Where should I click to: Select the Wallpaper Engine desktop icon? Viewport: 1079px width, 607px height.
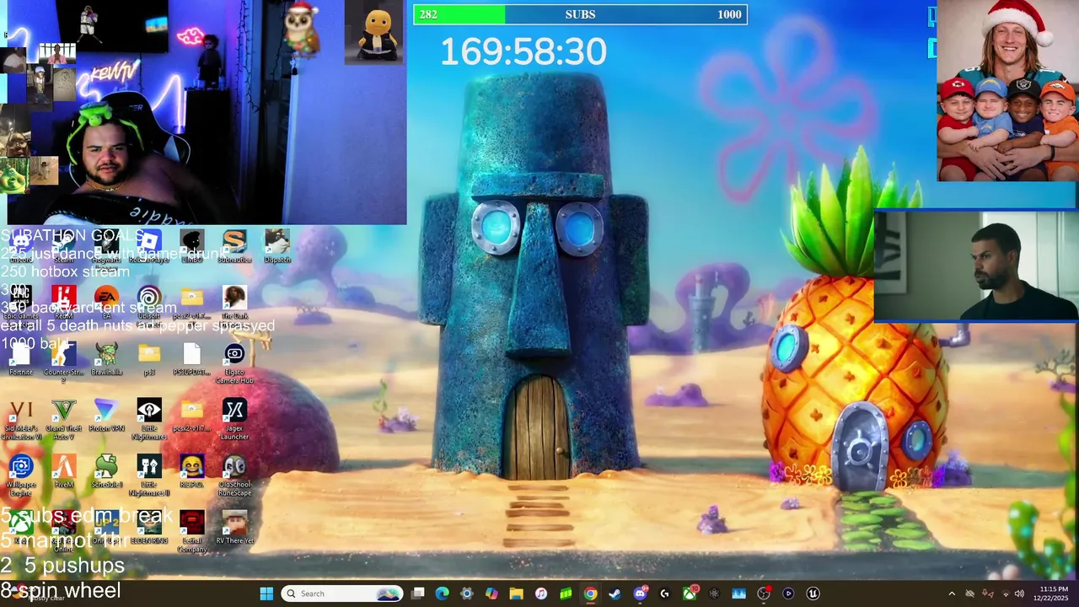pos(21,476)
